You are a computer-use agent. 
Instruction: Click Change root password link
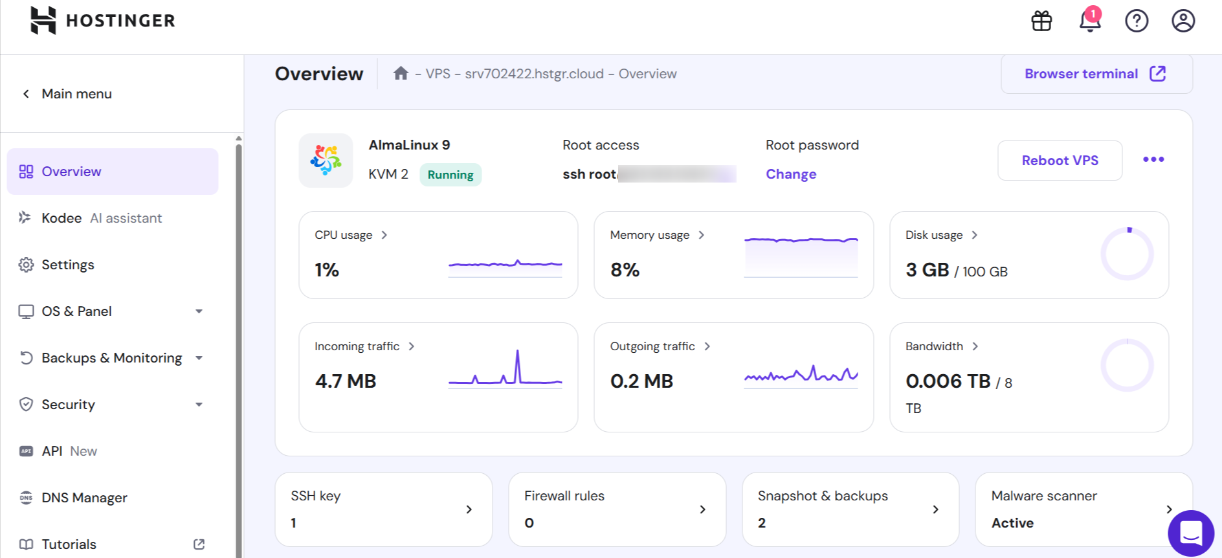[791, 174]
